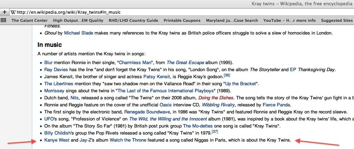Click citation reference 36

click(227, 75)
